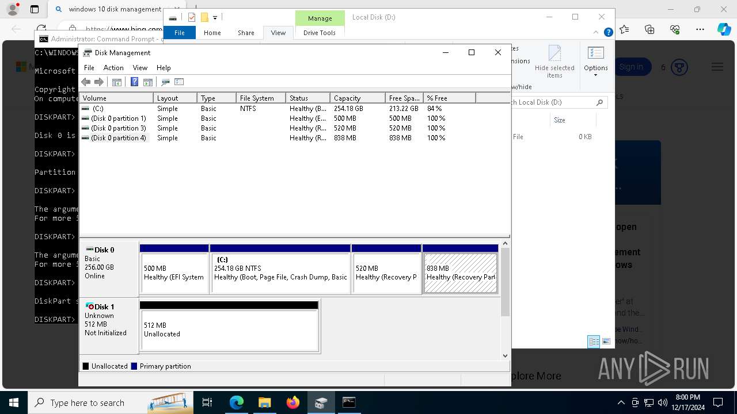Screen dimensions: 737x414
Task: Click taskbar search box
Action: 111,402
